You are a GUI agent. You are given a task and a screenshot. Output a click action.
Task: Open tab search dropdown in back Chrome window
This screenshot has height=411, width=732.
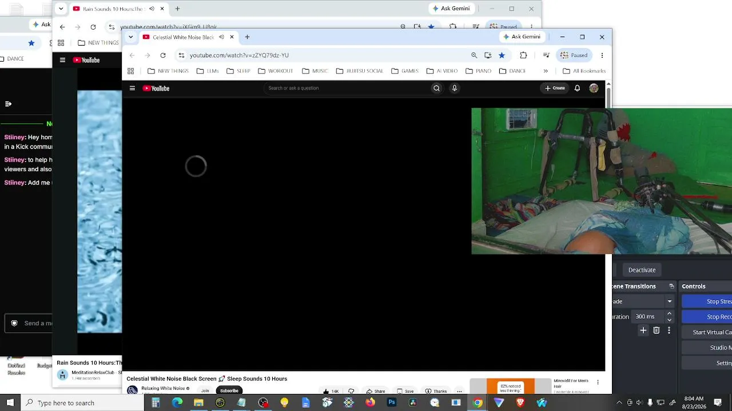click(x=61, y=9)
